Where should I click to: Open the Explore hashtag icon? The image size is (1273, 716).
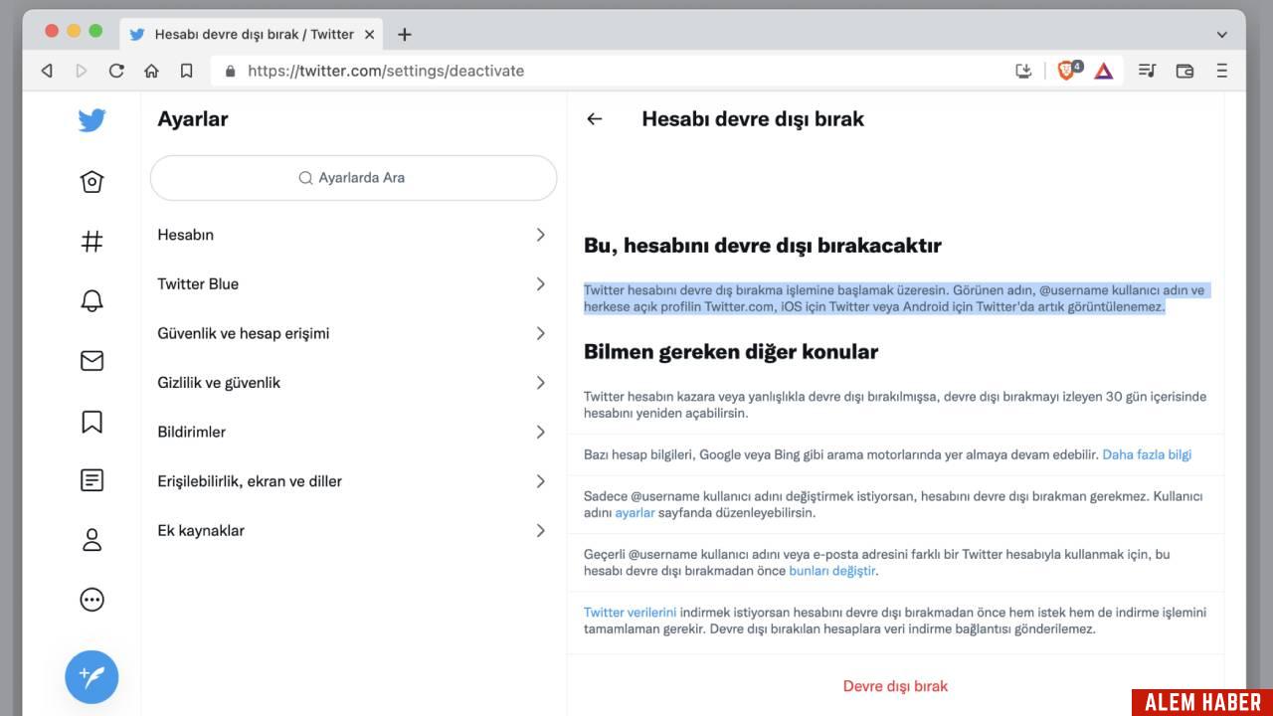click(x=91, y=241)
